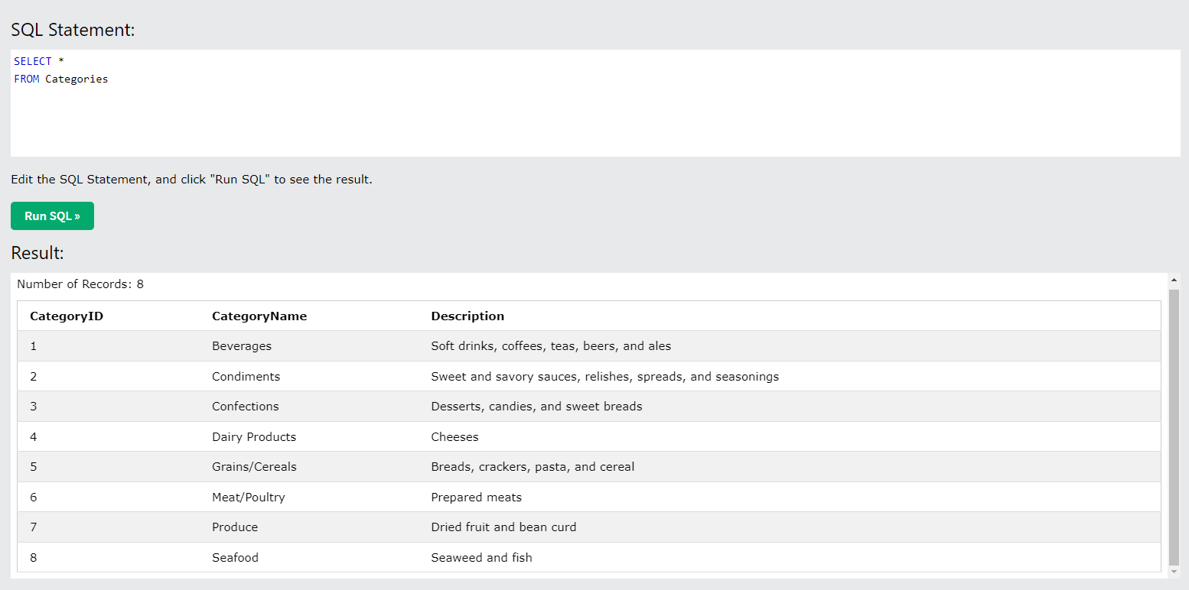Select the Meat/Poultry cell
The height and width of the screenshot is (590, 1189).
coord(249,498)
